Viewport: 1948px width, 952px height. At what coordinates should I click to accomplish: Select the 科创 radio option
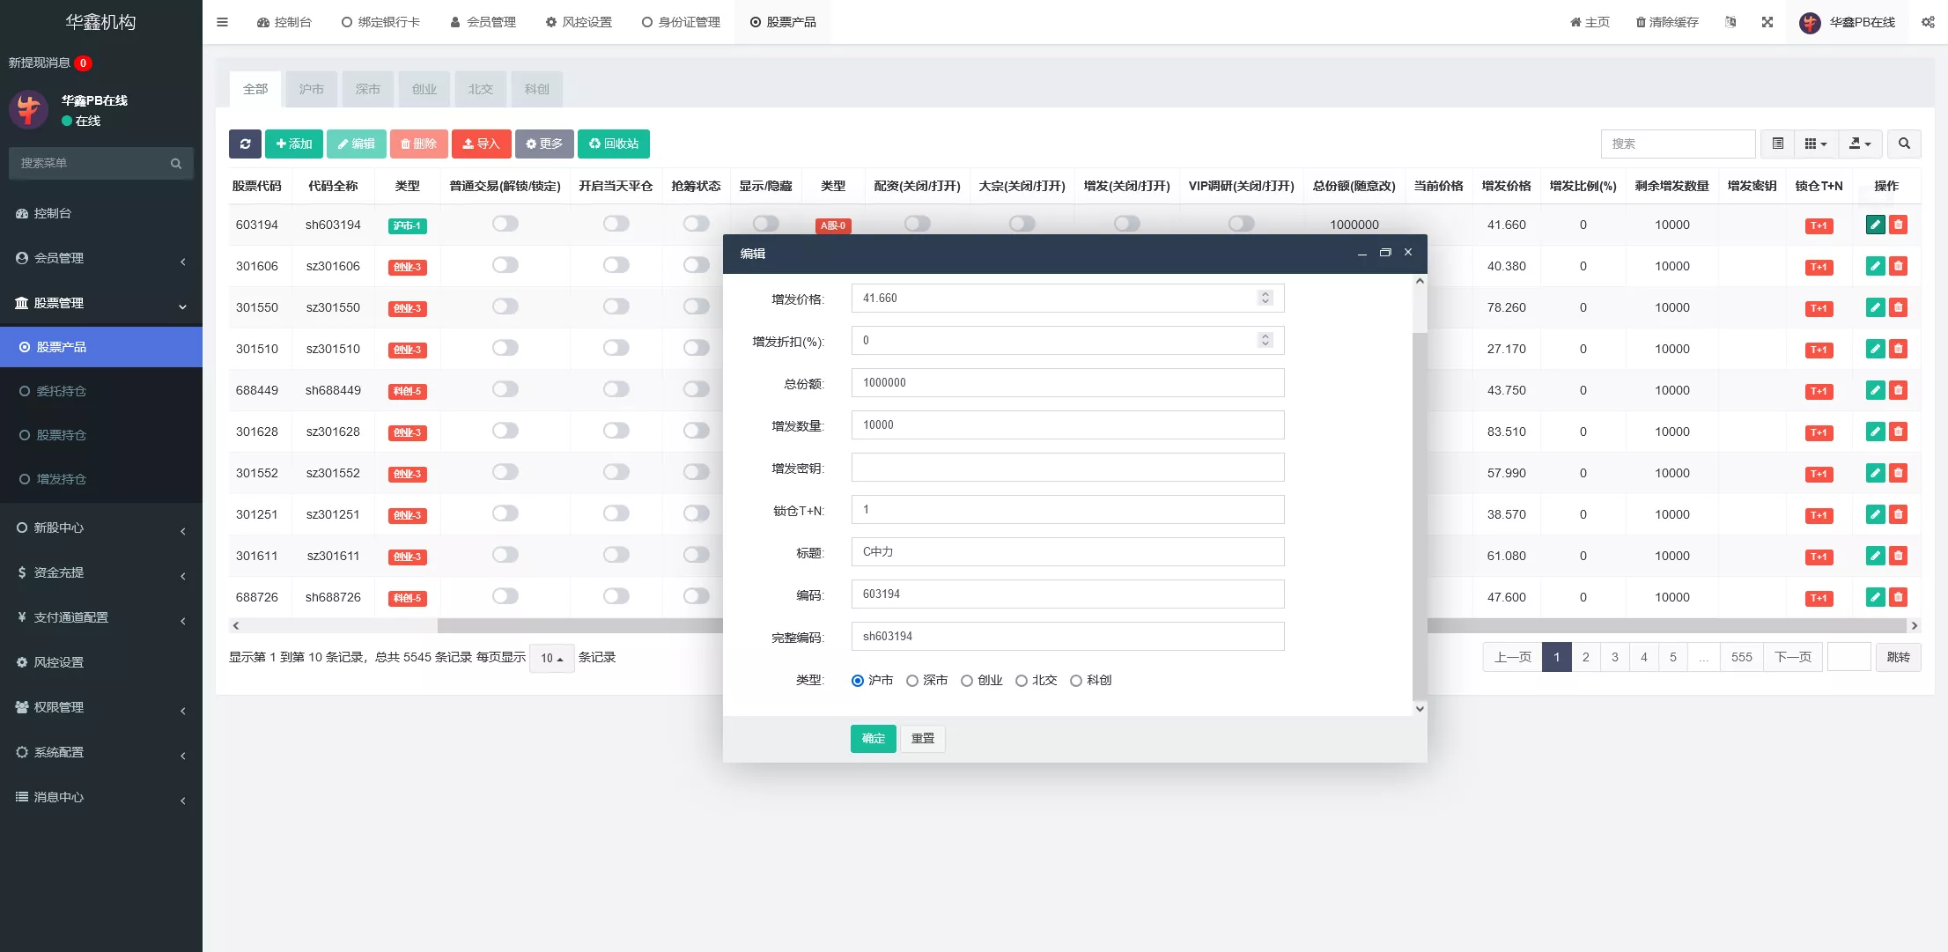coord(1076,681)
